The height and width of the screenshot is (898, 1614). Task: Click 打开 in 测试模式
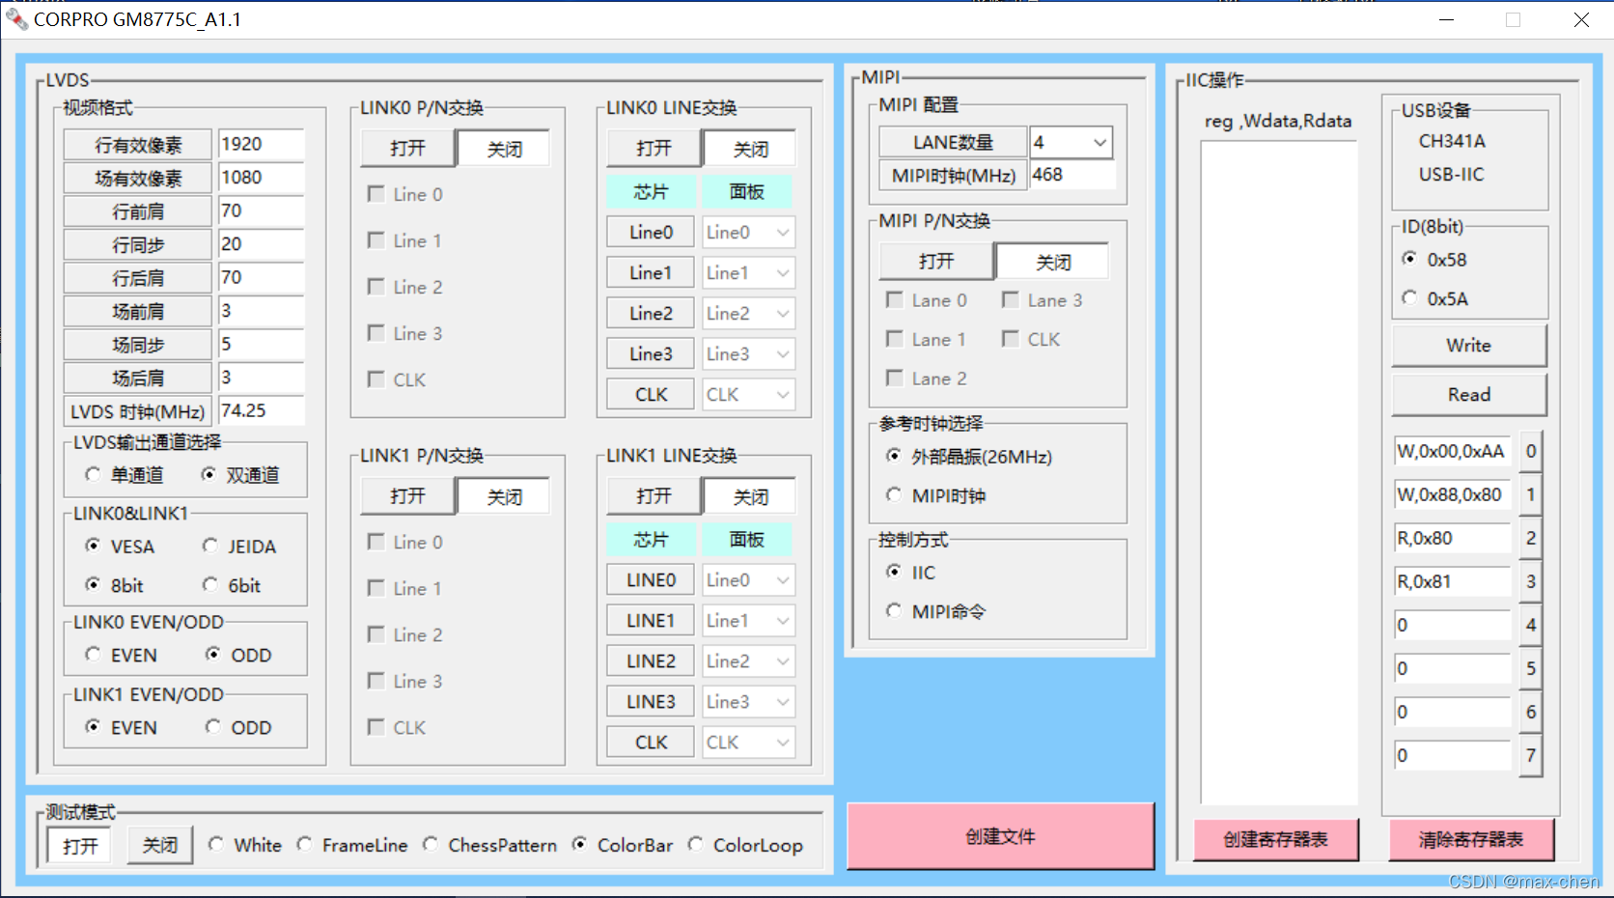pyautogui.click(x=80, y=846)
